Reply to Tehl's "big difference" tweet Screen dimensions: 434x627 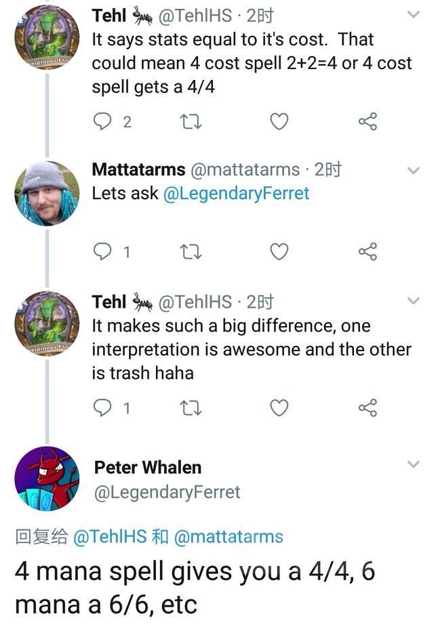102,408
